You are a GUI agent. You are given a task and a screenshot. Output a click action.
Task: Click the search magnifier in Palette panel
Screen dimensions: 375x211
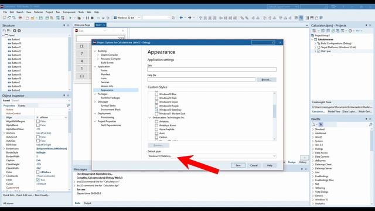click(370, 124)
